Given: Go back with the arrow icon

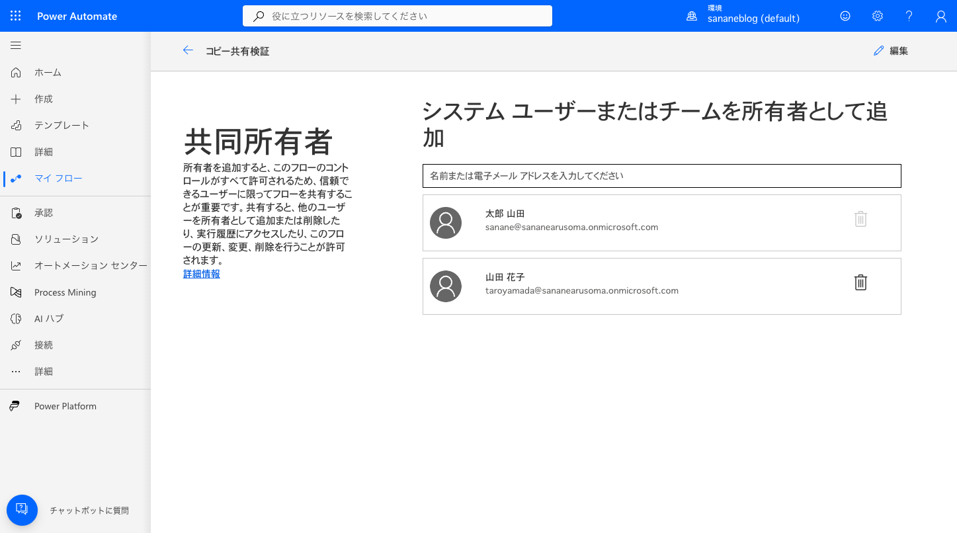Looking at the screenshot, I should click(x=188, y=50).
